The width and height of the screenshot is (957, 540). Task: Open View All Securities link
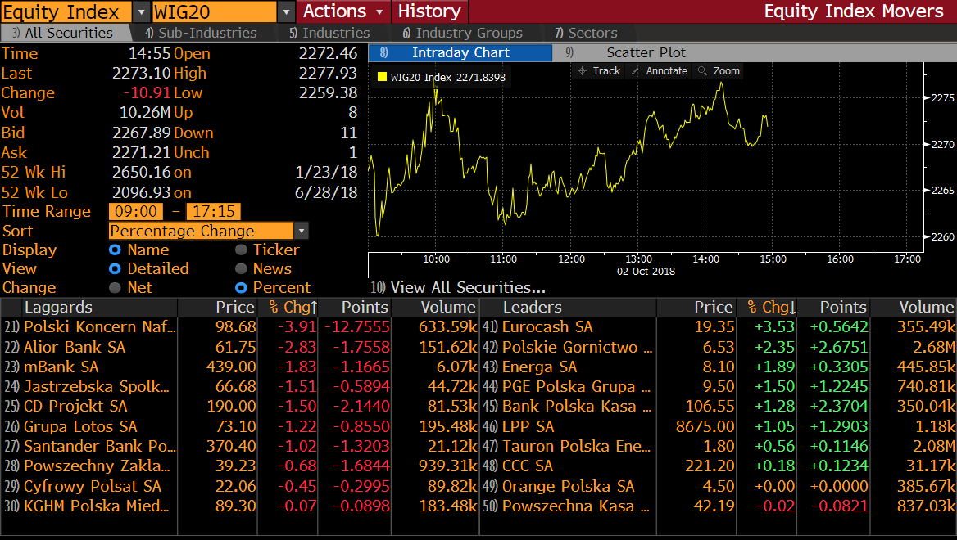tap(467, 287)
